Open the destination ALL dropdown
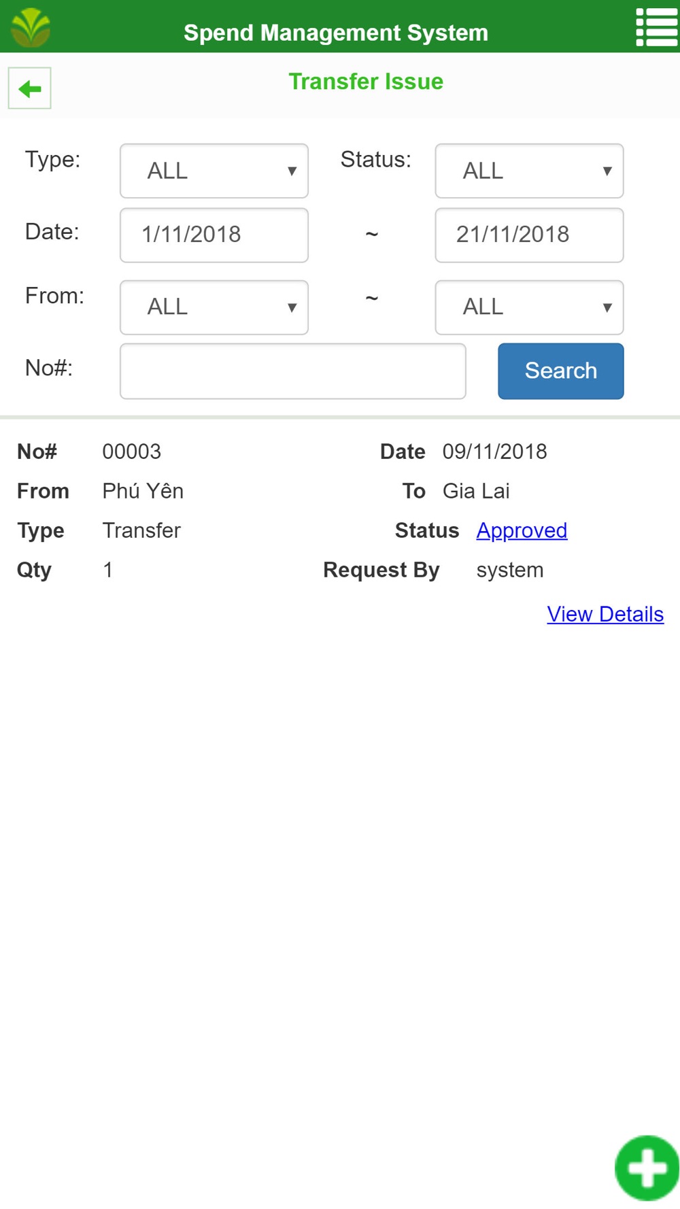680x1209 pixels. click(x=529, y=307)
